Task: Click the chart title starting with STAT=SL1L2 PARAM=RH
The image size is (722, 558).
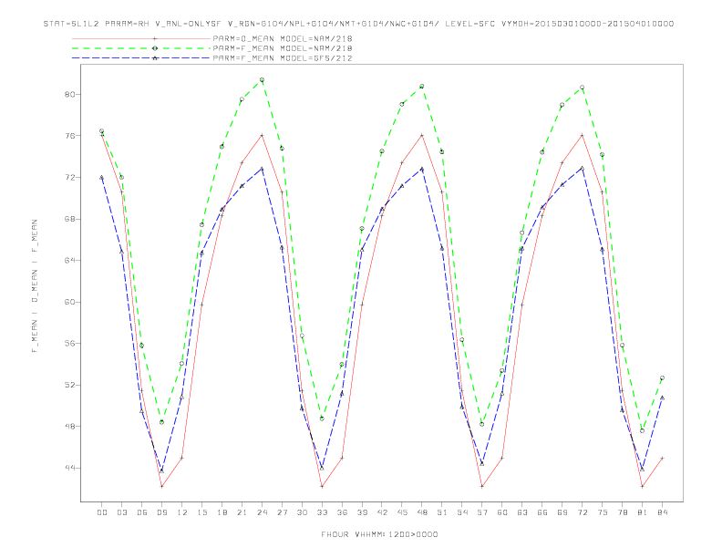Action: click(358, 24)
